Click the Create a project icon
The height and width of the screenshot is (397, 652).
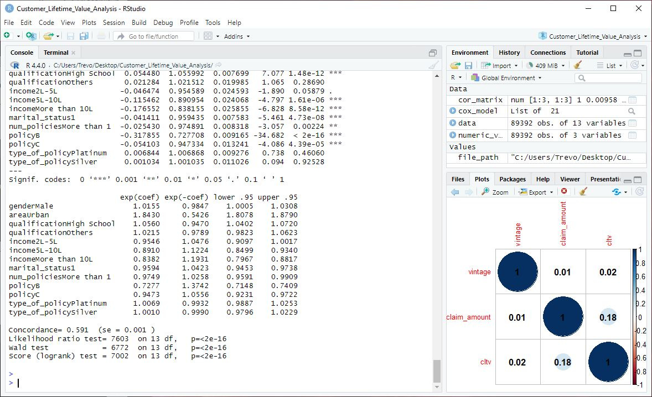(31, 36)
